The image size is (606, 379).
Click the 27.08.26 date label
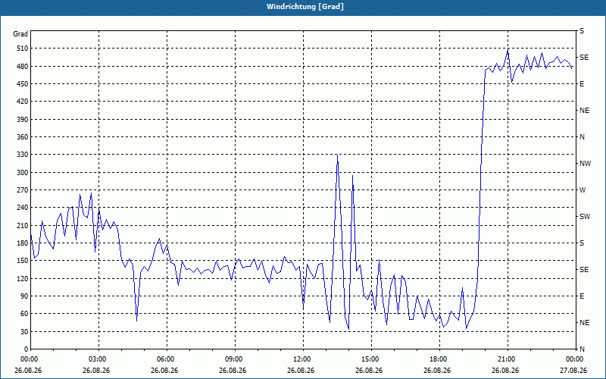pos(573,371)
